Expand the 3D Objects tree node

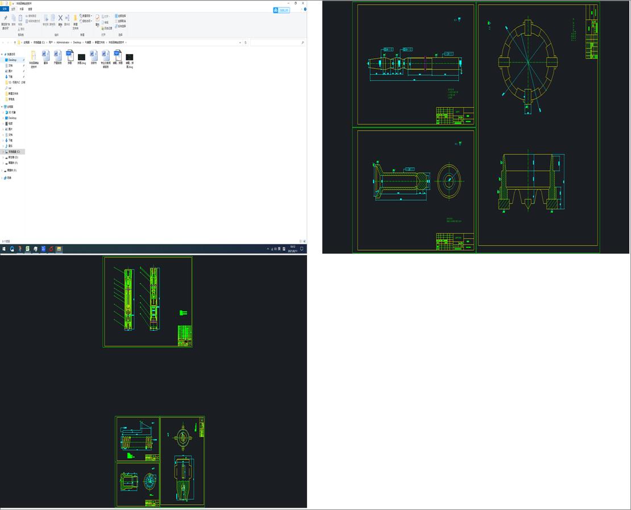(3, 113)
